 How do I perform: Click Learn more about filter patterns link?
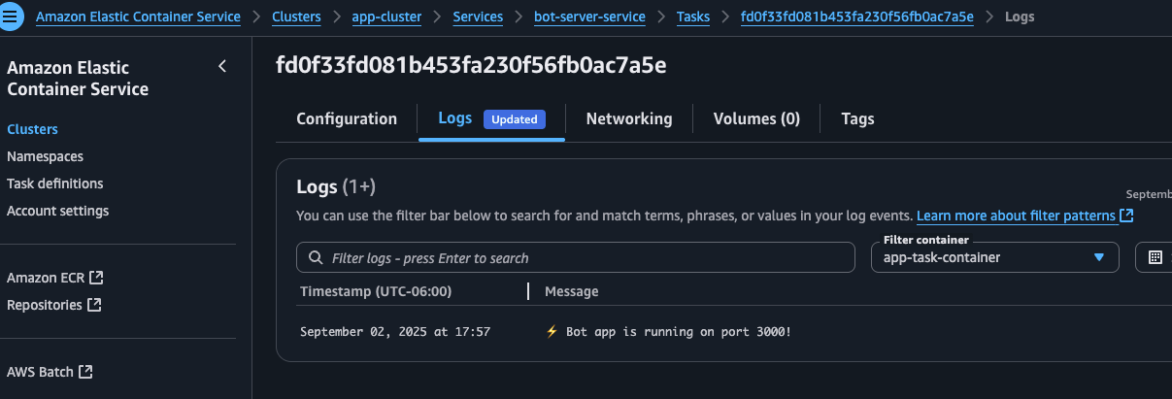tap(1017, 216)
